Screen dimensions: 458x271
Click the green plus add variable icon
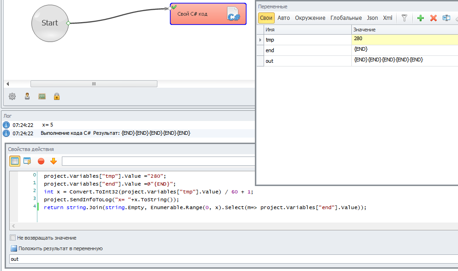(x=420, y=18)
